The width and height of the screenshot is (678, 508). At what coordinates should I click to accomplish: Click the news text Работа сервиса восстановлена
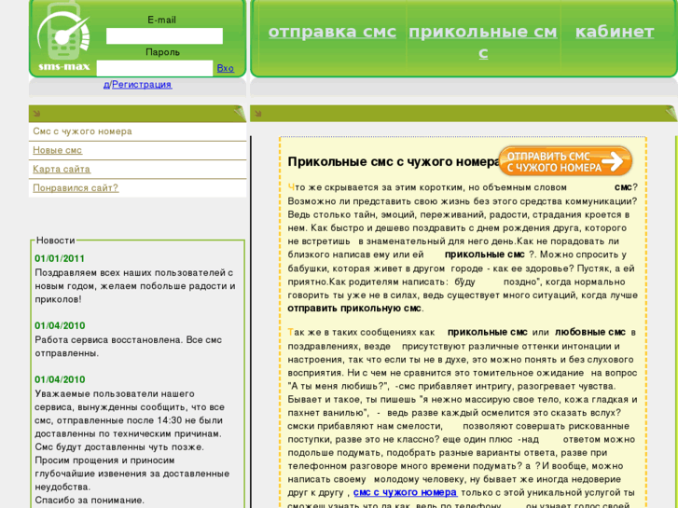pyautogui.click(x=108, y=340)
